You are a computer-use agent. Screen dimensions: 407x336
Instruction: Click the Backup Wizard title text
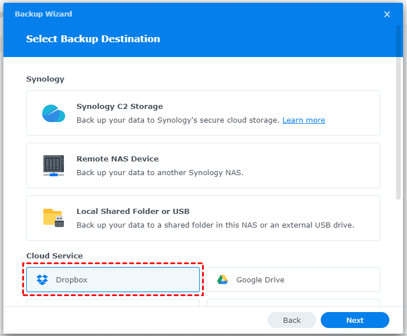click(43, 14)
